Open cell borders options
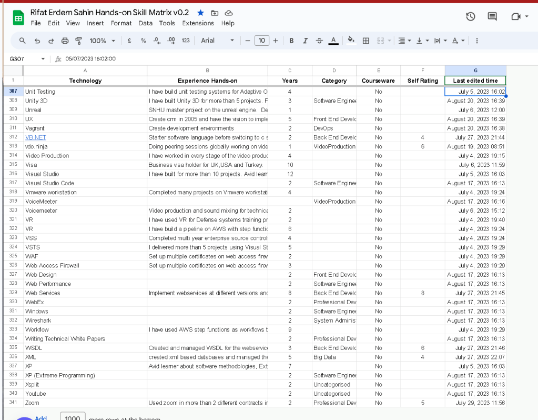Image resolution: width=538 pixels, height=420 pixels. pos(366,41)
